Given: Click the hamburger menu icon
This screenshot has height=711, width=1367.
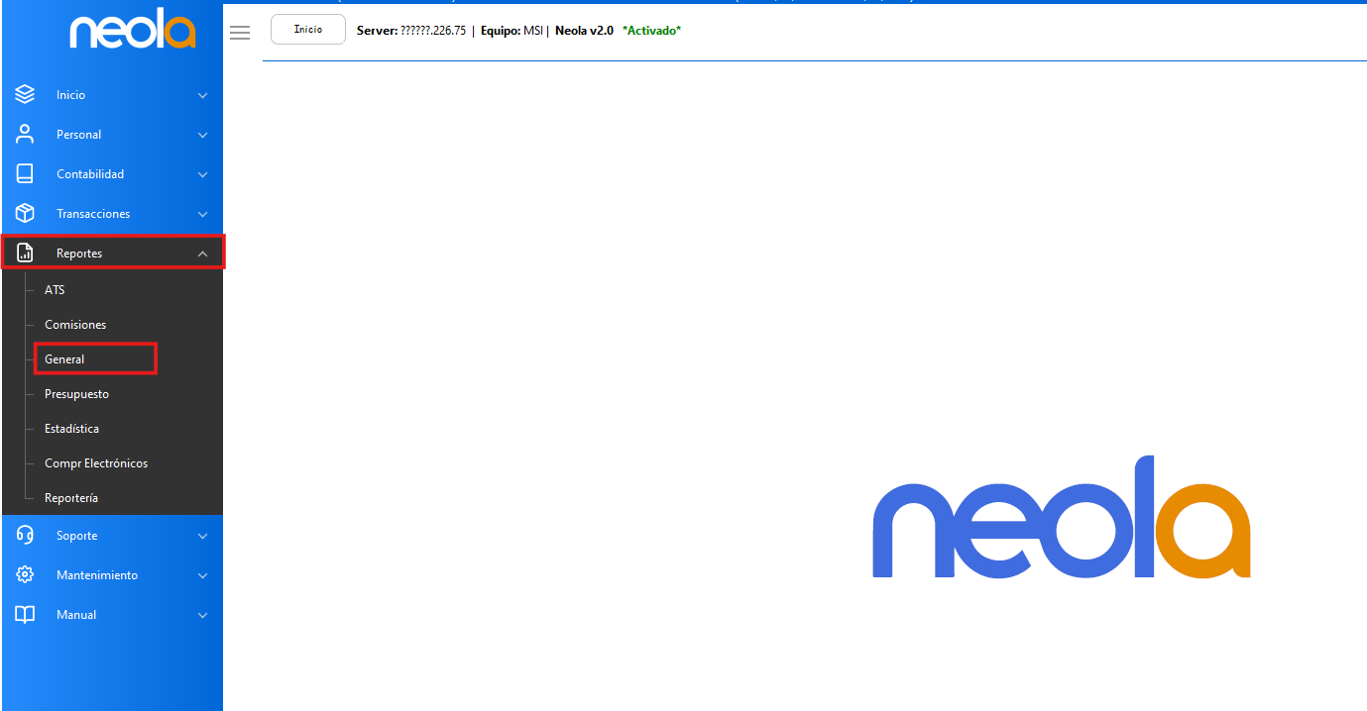Looking at the screenshot, I should (240, 33).
